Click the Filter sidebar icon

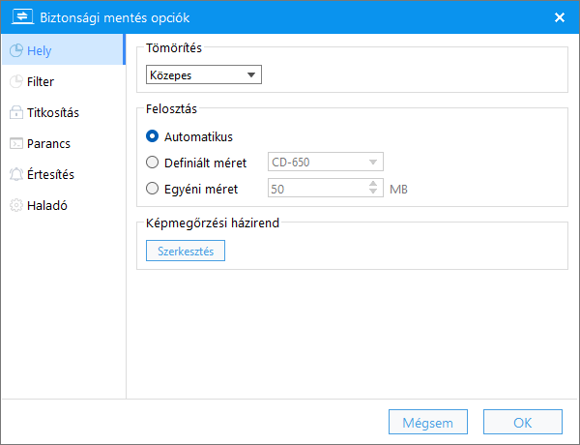[x=16, y=81]
